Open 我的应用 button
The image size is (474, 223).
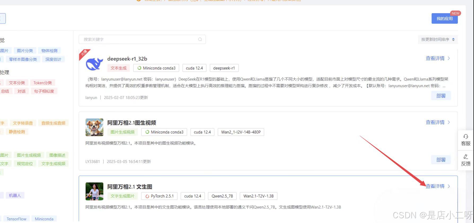[445, 18]
